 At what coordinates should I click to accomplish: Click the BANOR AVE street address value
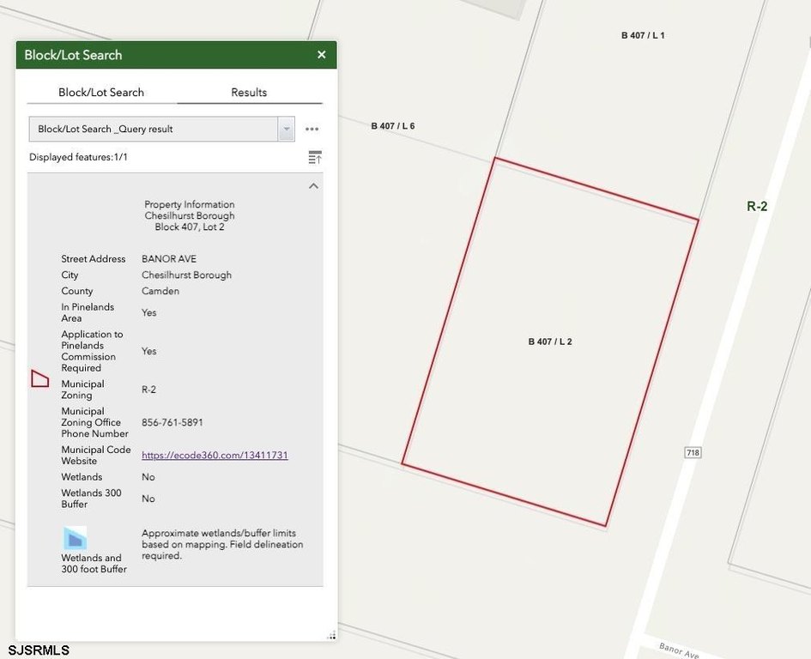169,258
